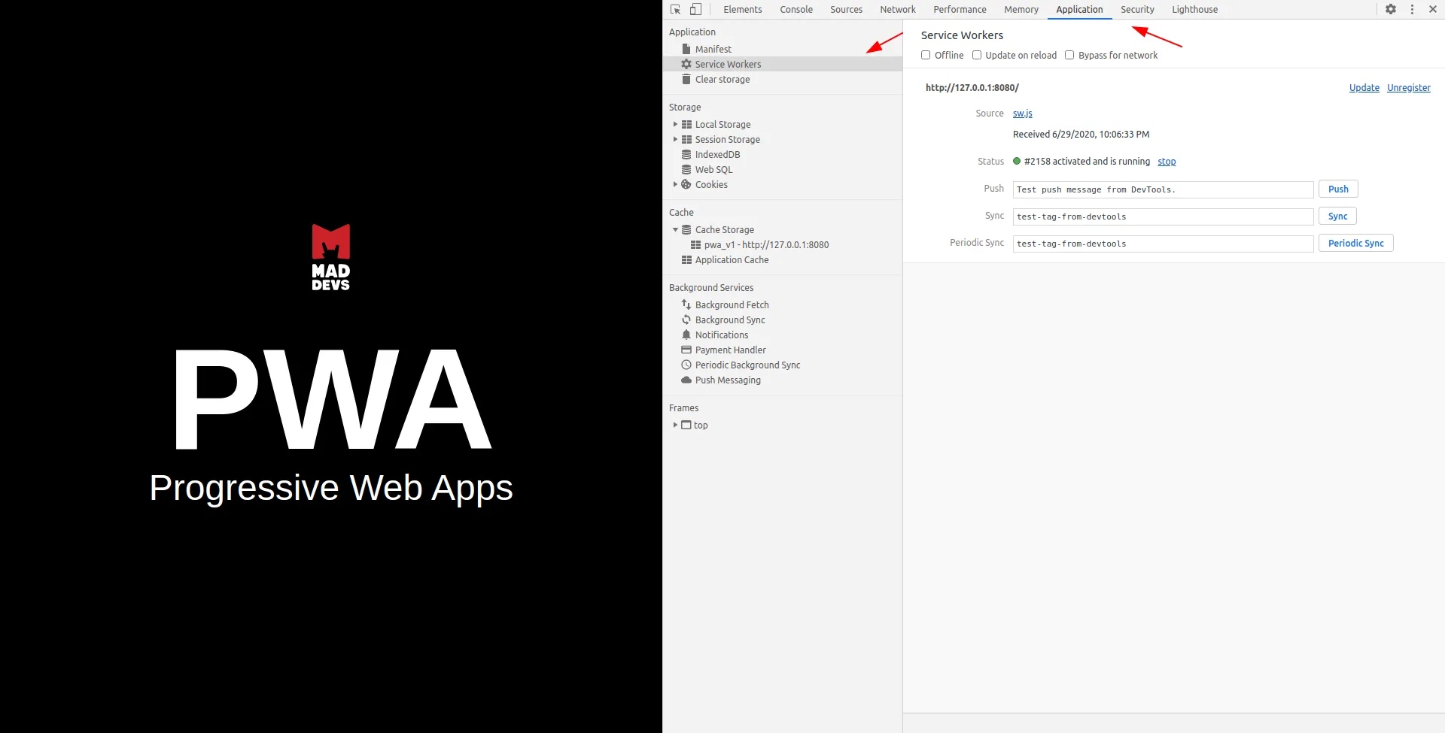Expand the Cookies tree node
Screen dimensions: 1445x733
pyautogui.click(x=675, y=184)
